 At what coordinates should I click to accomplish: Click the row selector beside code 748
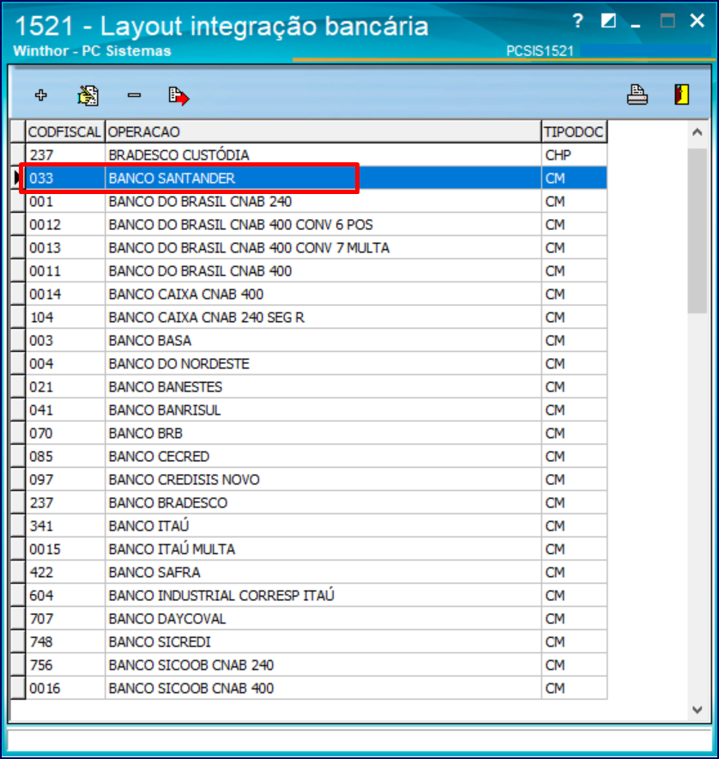18,642
